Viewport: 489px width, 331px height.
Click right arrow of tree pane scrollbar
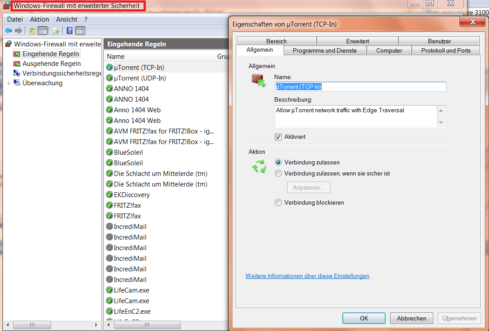(x=97, y=325)
